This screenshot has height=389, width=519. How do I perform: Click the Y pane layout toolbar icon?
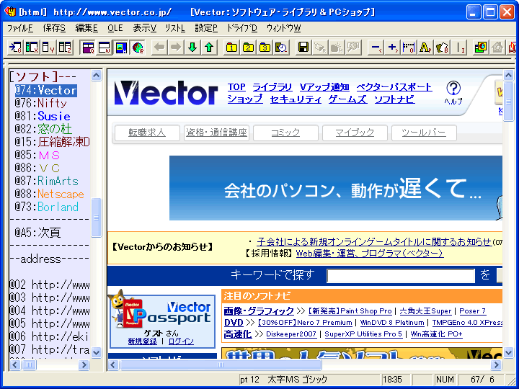48,48
